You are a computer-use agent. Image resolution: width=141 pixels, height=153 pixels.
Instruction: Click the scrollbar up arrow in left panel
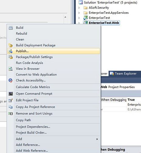click(x=65, y=17)
